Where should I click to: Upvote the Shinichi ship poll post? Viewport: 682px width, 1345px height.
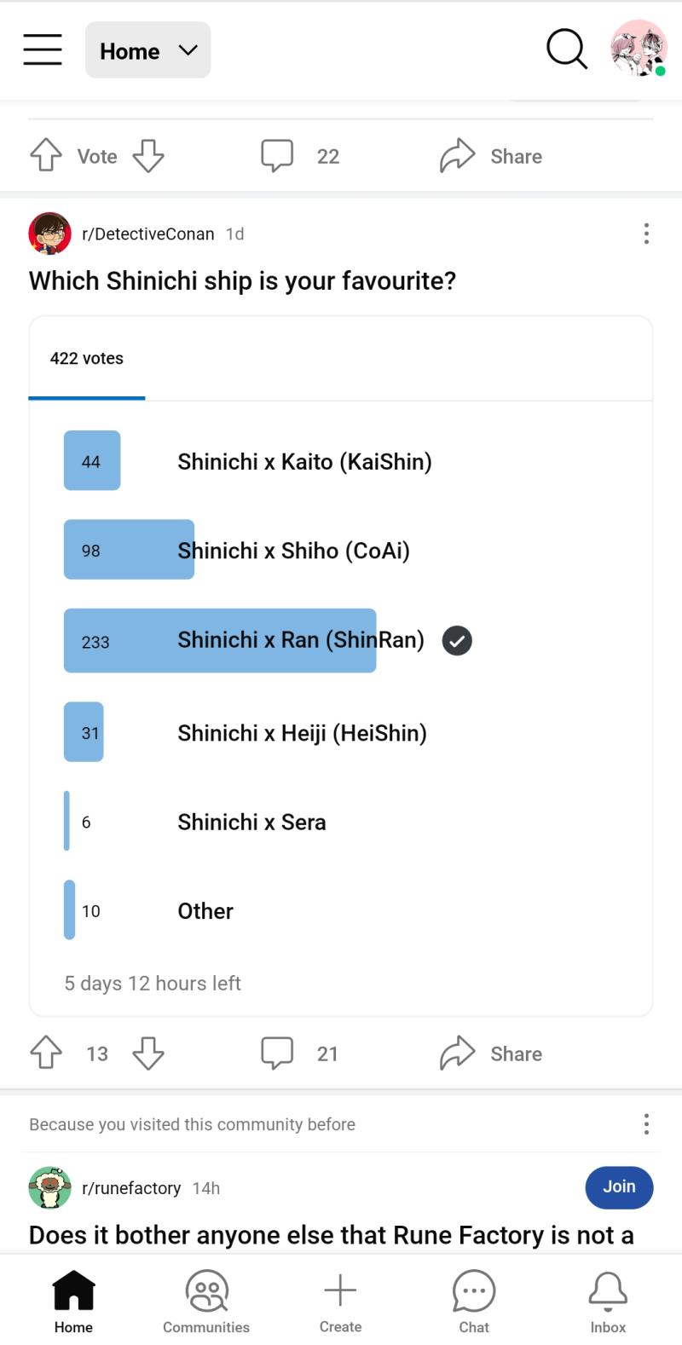[46, 1053]
